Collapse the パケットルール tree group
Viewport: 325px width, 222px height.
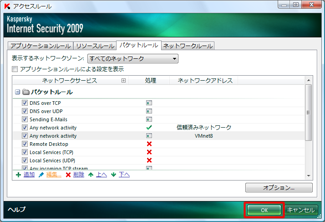click(x=17, y=92)
